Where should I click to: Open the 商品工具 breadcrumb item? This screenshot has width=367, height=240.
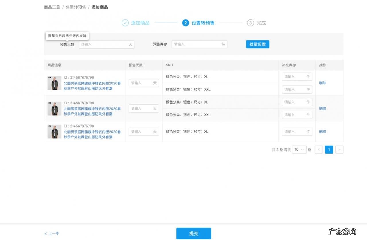point(52,7)
